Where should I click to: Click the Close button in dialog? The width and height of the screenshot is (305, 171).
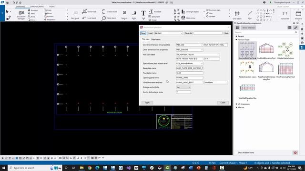click(223, 103)
